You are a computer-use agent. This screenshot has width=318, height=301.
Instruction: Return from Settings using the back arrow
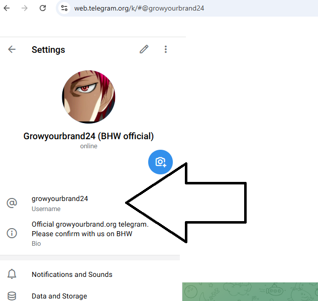[x=12, y=49]
